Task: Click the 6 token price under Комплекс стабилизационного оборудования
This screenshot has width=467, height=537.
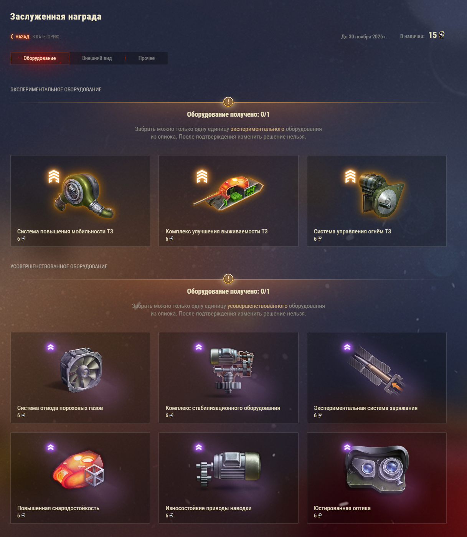Action: tap(169, 415)
